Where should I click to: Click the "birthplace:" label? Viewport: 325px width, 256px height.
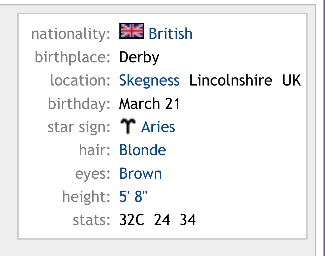pos(73,57)
